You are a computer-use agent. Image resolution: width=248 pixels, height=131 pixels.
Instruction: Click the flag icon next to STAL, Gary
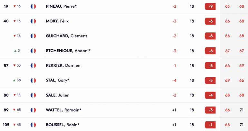point(33,80)
